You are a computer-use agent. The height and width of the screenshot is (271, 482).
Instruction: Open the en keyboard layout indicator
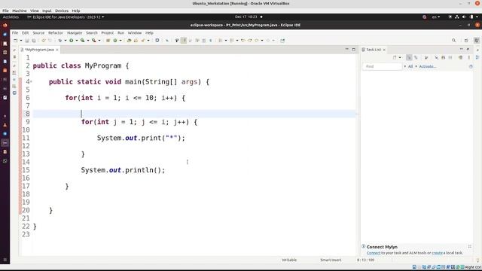(x=436, y=17)
